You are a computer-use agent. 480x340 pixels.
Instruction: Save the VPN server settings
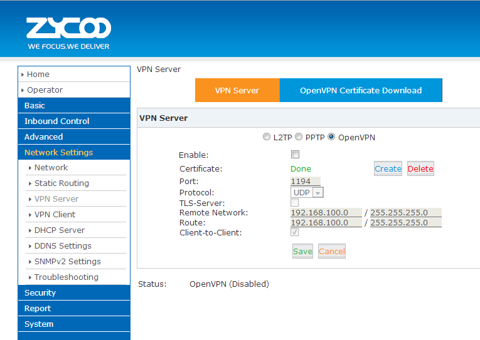point(302,251)
